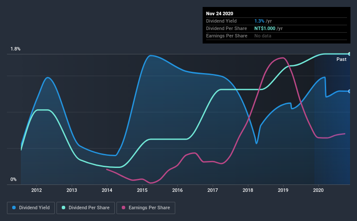
Task: Click the 2018 x-axis label
Action: (x=248, y=190)
